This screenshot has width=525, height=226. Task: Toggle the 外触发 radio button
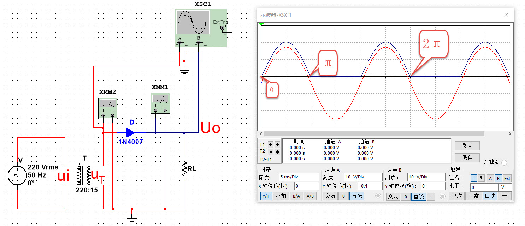(x=504, y=162)
